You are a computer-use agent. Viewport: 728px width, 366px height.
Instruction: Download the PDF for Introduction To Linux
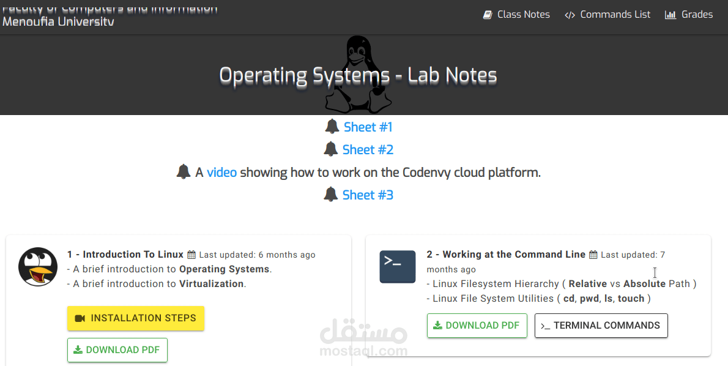117,349
